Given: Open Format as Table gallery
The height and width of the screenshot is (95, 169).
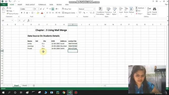Looking at the screenshot, I should click(108, 11).
